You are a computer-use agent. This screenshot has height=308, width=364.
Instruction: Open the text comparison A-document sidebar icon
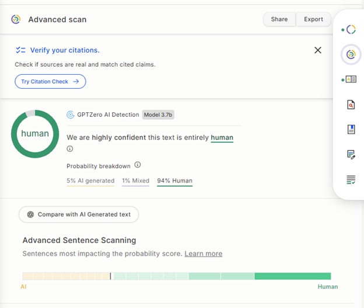(351, 79)
